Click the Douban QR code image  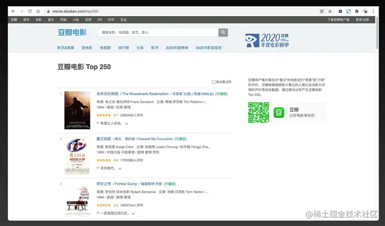coord(258,112)
